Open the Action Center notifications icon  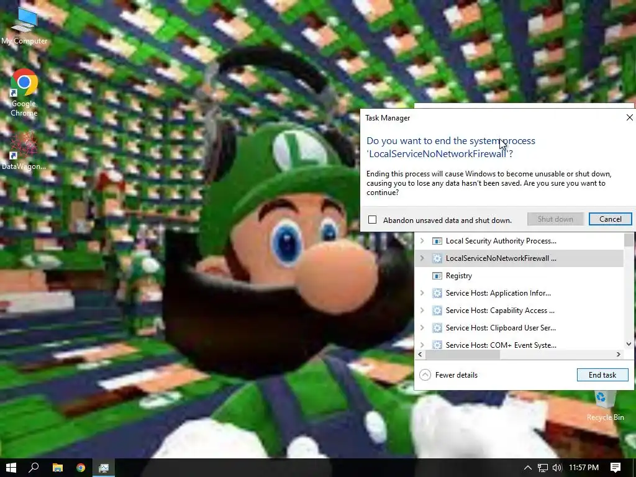[616, 468]
